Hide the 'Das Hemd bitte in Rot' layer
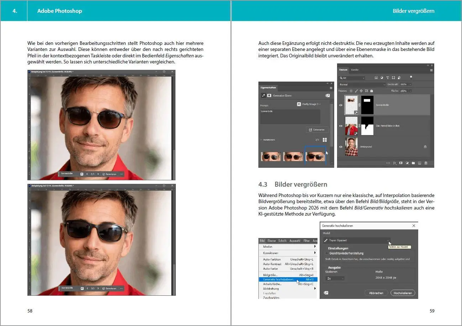Viewport: 462px width, 326px height. (x=341, y=126)
